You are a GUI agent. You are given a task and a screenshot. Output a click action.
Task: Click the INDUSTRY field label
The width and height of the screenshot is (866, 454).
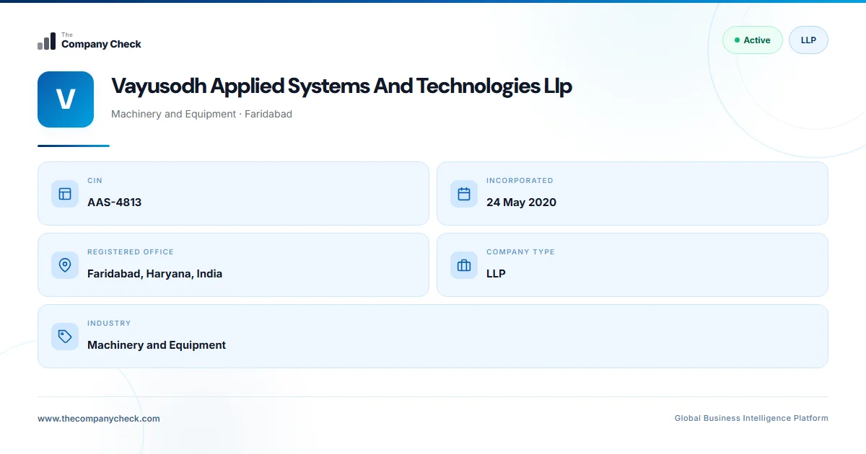(109, 324)
